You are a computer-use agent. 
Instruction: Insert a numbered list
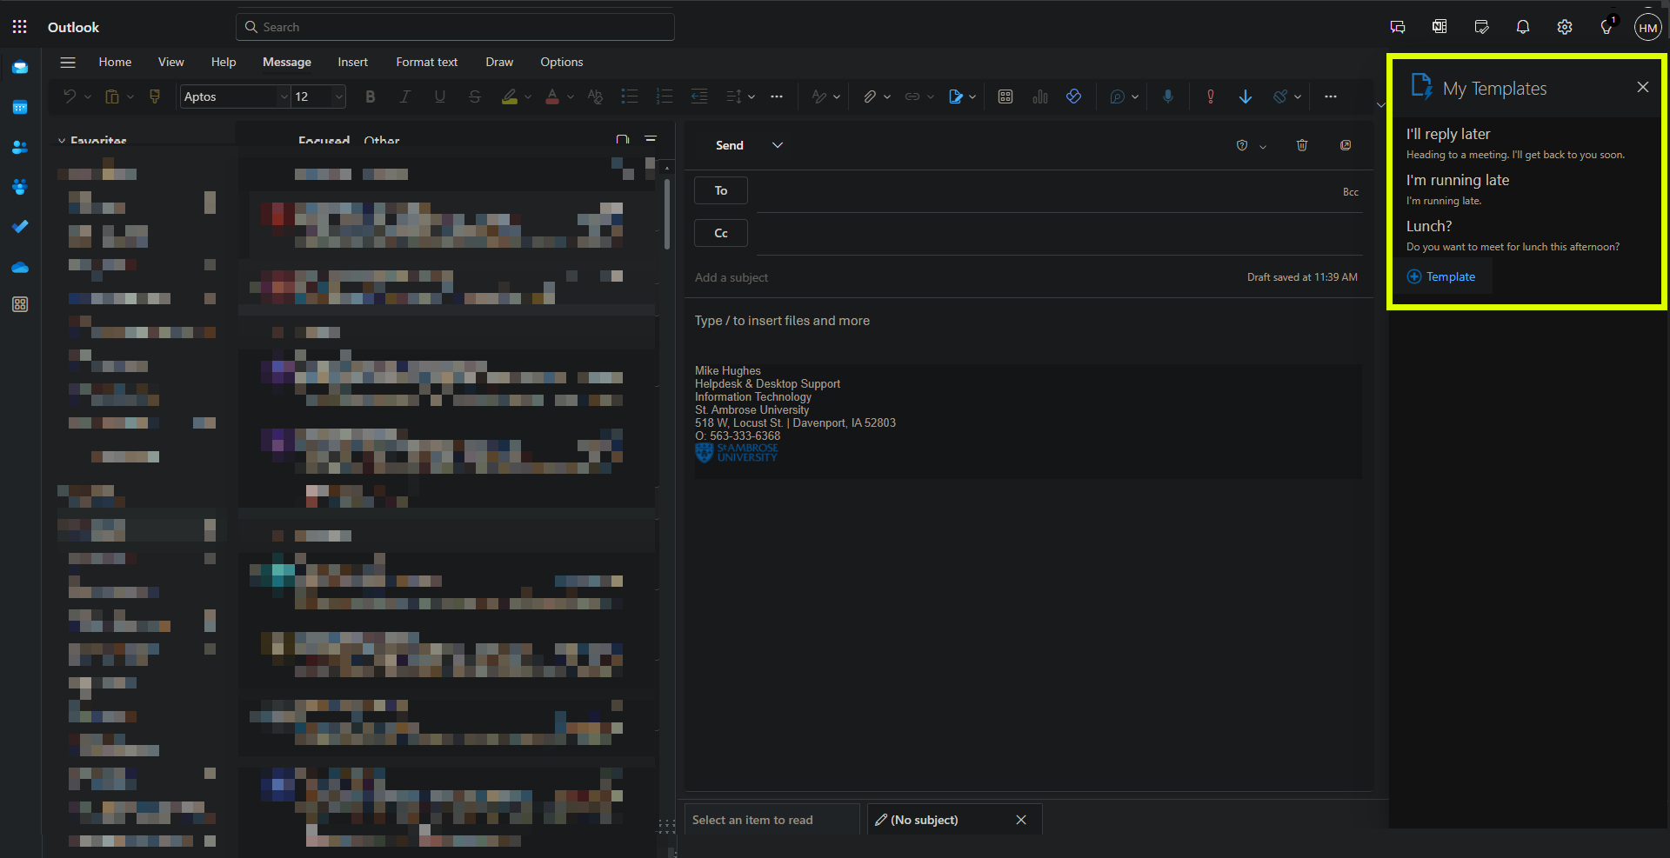[x=665, y=96]
